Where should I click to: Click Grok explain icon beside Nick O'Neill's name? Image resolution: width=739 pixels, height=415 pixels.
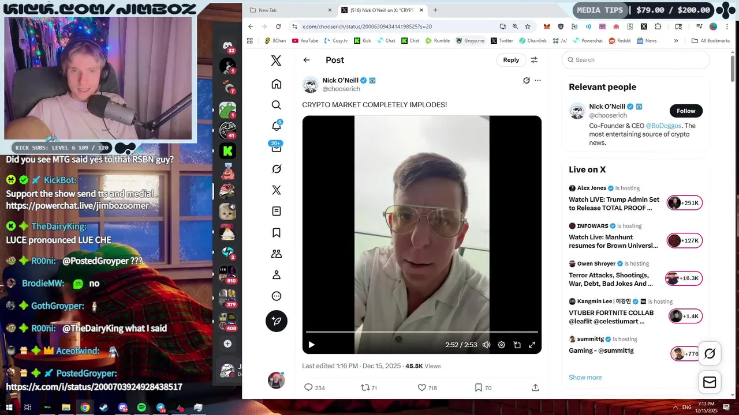click(527, 81)
